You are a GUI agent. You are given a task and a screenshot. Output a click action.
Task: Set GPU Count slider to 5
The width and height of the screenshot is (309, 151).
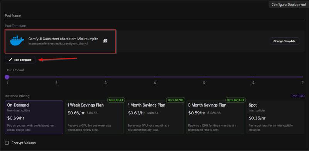[204, 77]
